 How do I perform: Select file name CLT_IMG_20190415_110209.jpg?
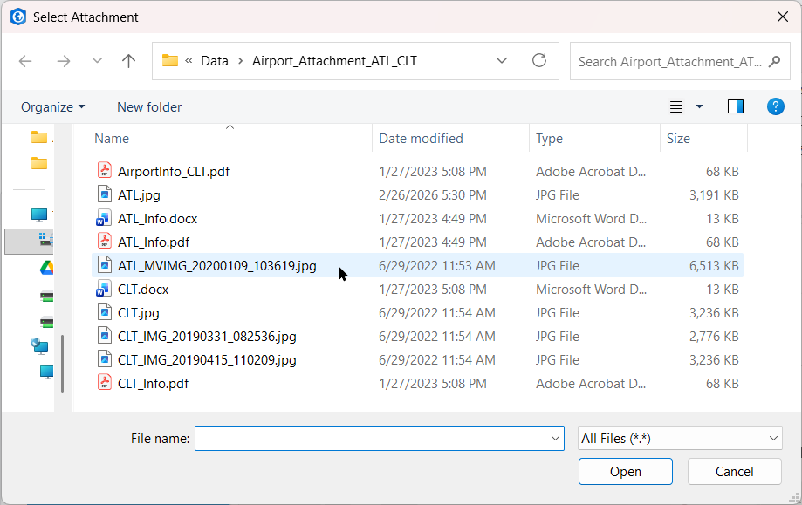[207, 360]
